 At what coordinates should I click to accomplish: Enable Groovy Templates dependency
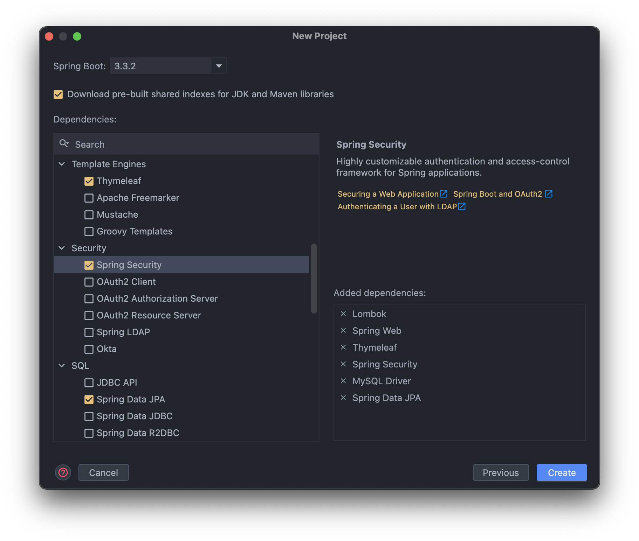click(x=89, y=231)
